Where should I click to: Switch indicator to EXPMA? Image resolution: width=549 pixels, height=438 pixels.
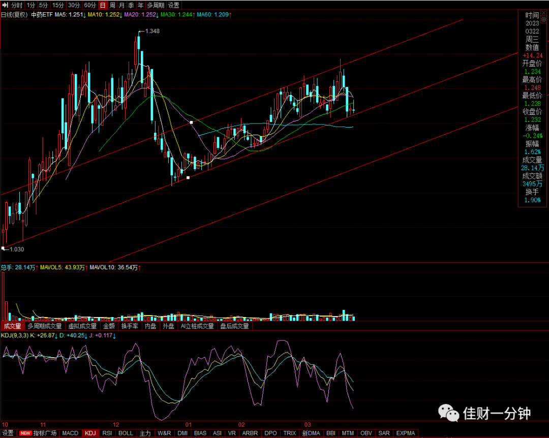[x=406, y=433]
